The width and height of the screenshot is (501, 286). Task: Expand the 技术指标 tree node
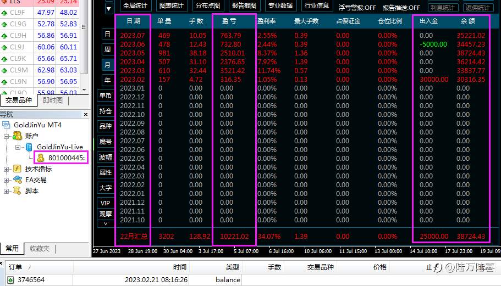[x=6, y=169]
